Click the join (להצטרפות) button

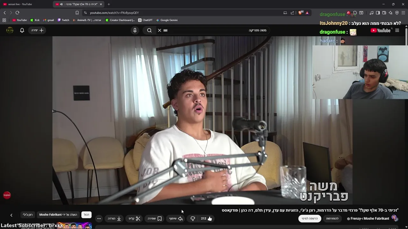pos(332,219)
